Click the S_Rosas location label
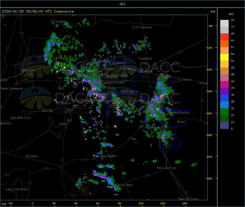 coord(109,88)
